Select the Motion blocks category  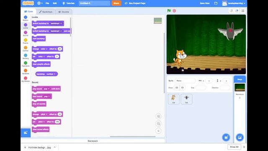pos(26,18)
